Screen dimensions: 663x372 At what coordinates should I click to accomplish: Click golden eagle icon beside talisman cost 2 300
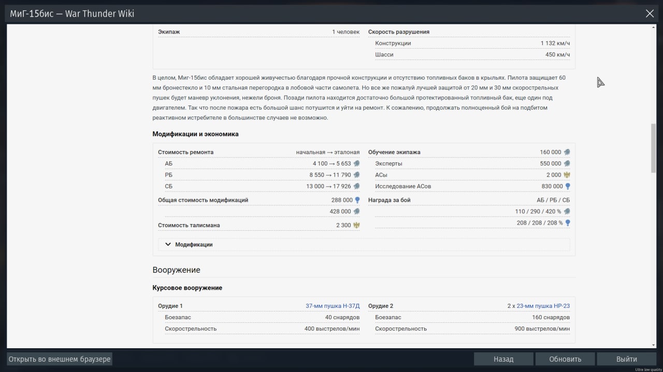click(356, 225)
